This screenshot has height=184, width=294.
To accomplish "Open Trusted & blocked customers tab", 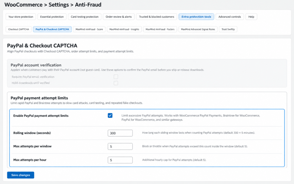I will pyautogui.click(x=156, y=17).
